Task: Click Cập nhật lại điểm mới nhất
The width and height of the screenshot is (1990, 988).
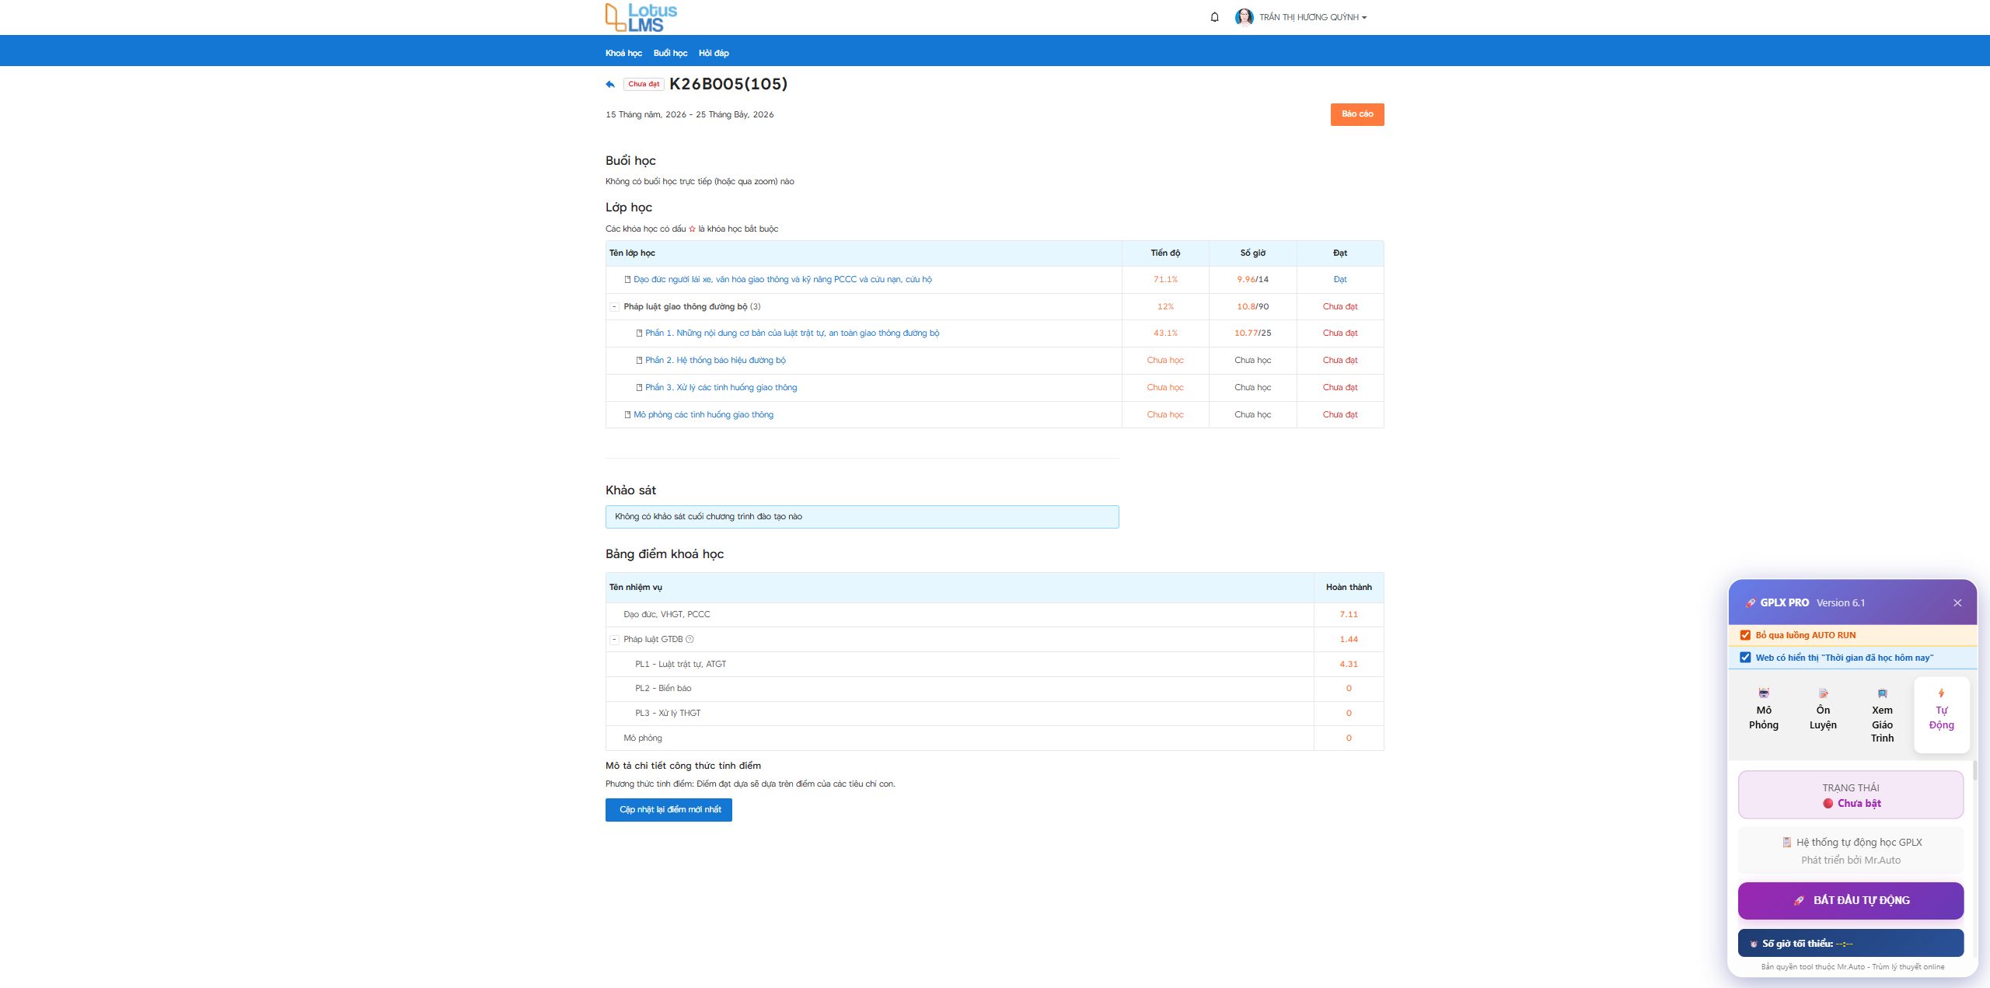Action: 669,810
